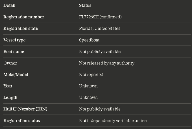Click the "Speedboat" value
192x129 pixels.
click(x=89, y=40)
